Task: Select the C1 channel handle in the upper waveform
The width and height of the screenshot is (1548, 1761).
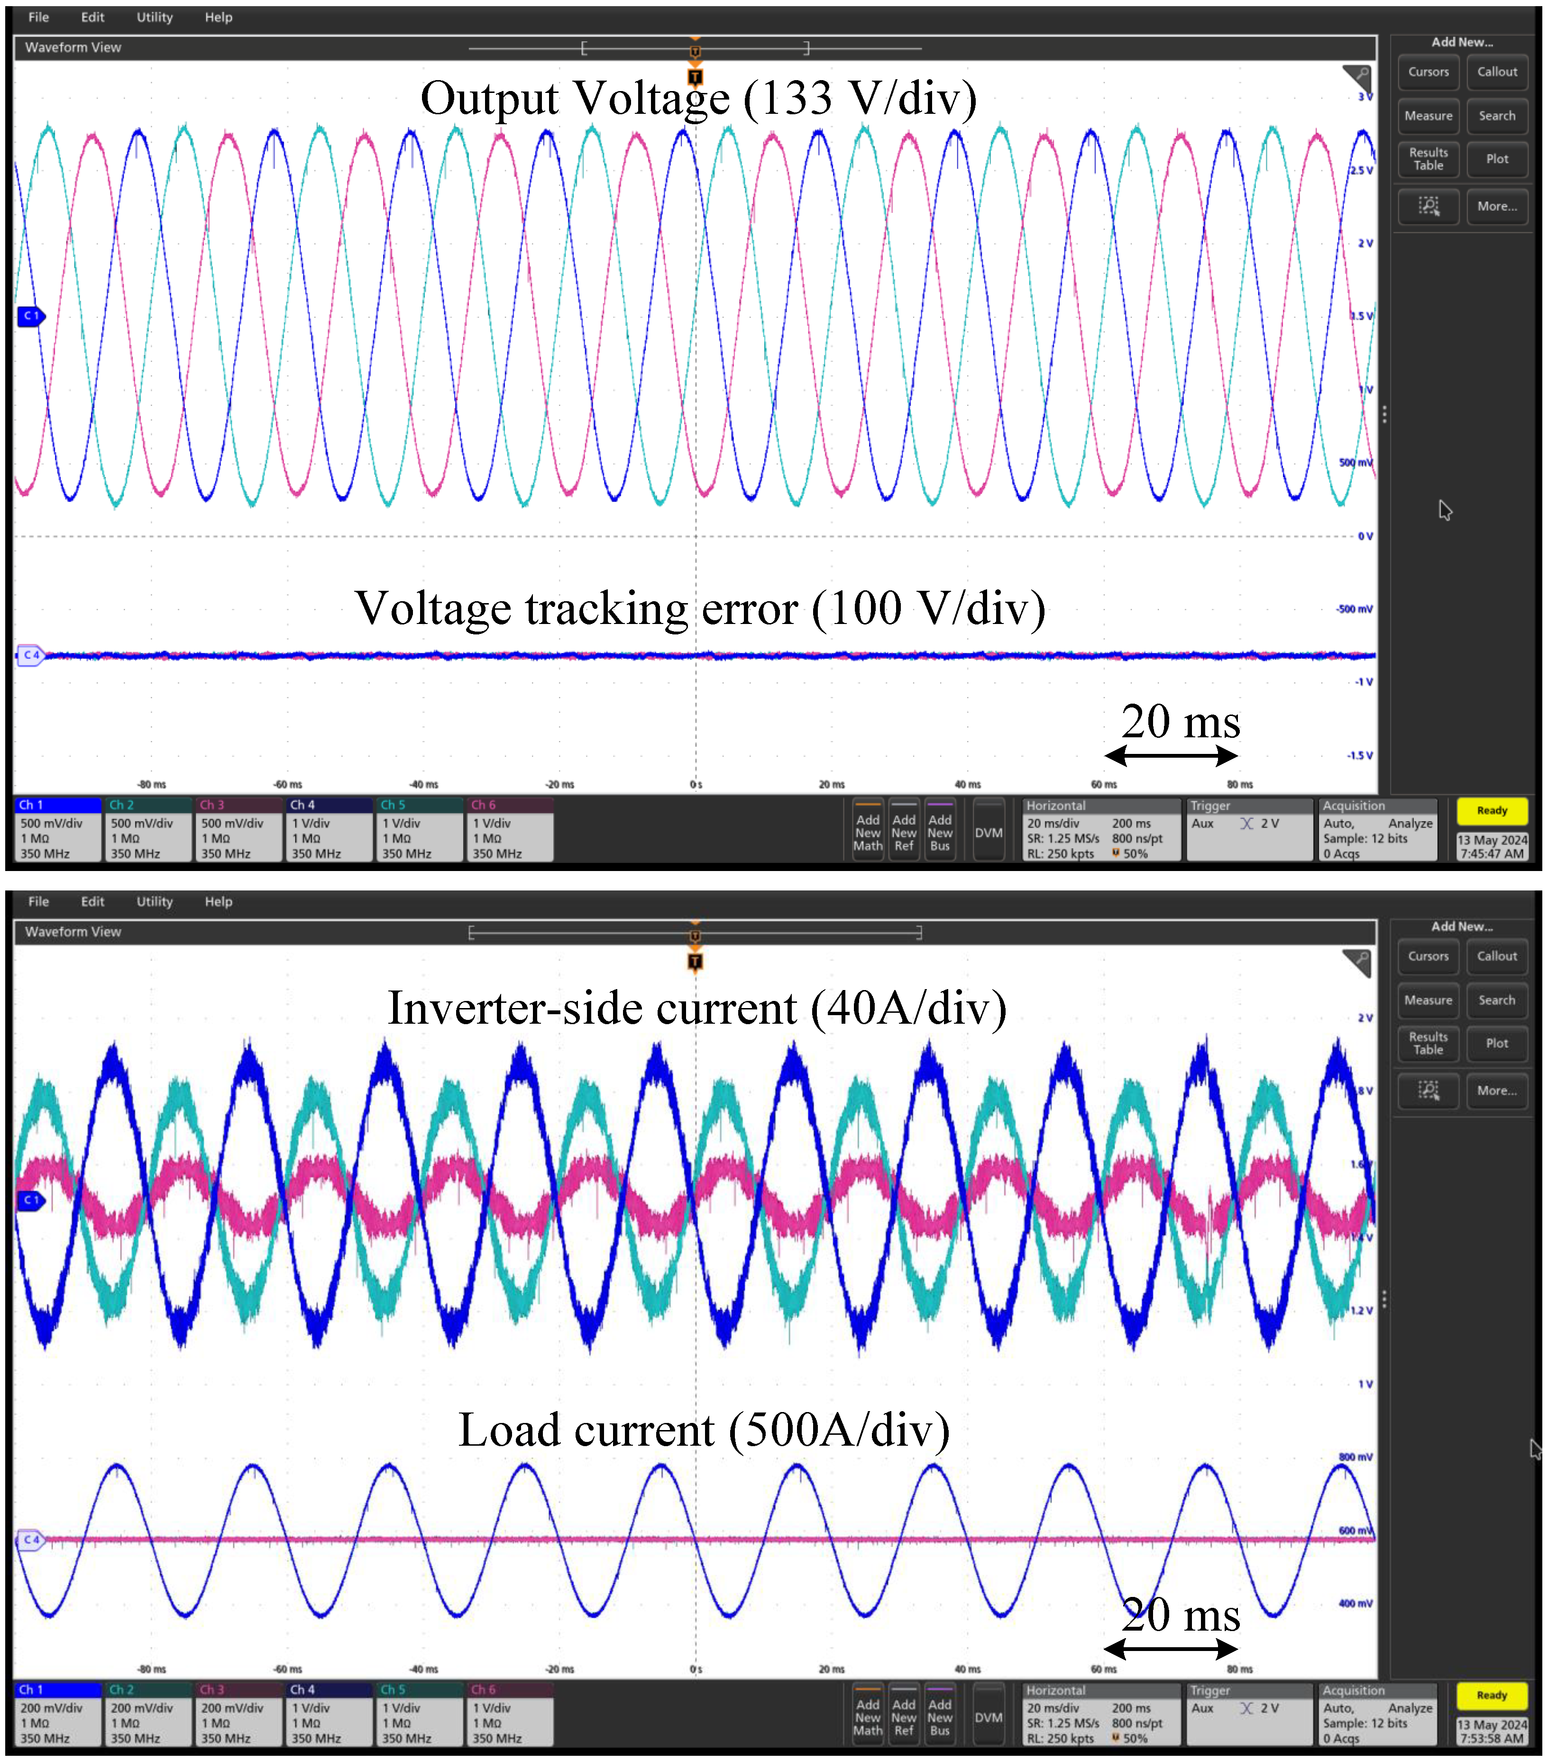Action: click(x=30, y=316)
